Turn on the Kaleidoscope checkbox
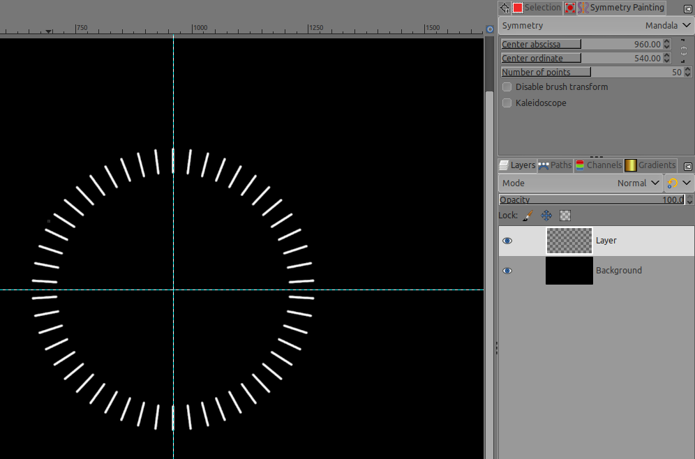The width and height of the screenshot is (695, 459). (507, 103)
